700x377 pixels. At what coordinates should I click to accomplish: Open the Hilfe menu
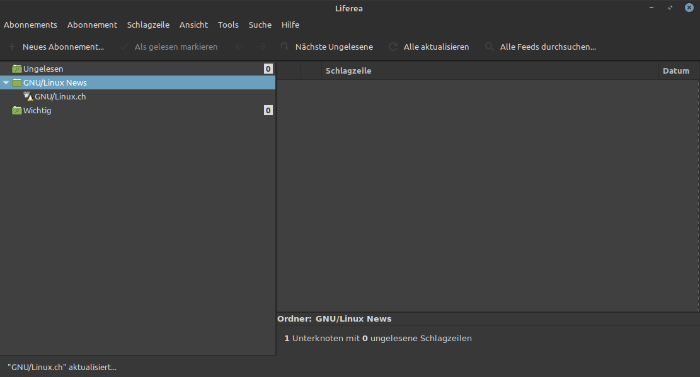point(290,25)
